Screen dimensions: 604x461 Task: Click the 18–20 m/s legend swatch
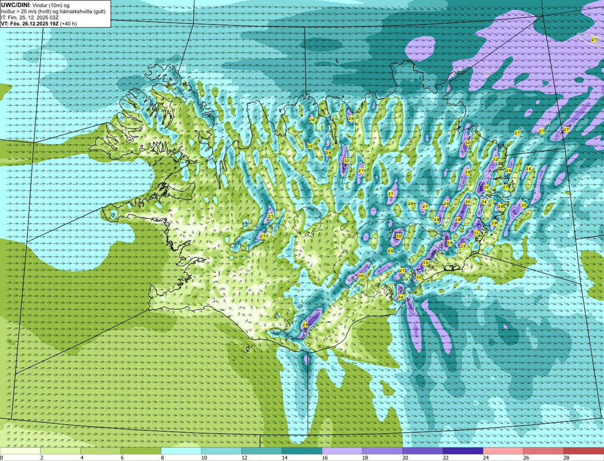[x=383, y=451]
